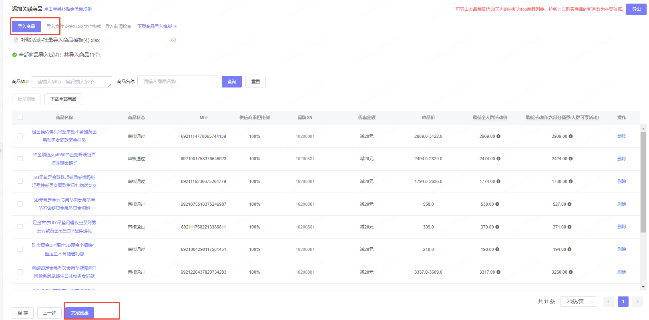Screen dimensions: 649x320
Task: Toggle the select-all checkbox in table header
Action: pyautogui.click(x=20, y=117)
